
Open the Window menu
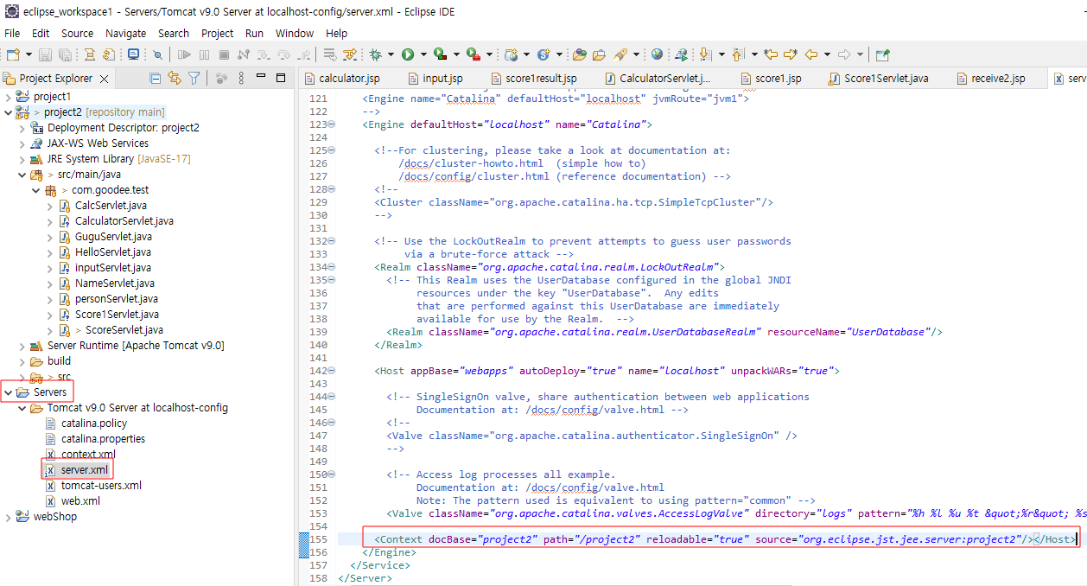tap(295, 33)
